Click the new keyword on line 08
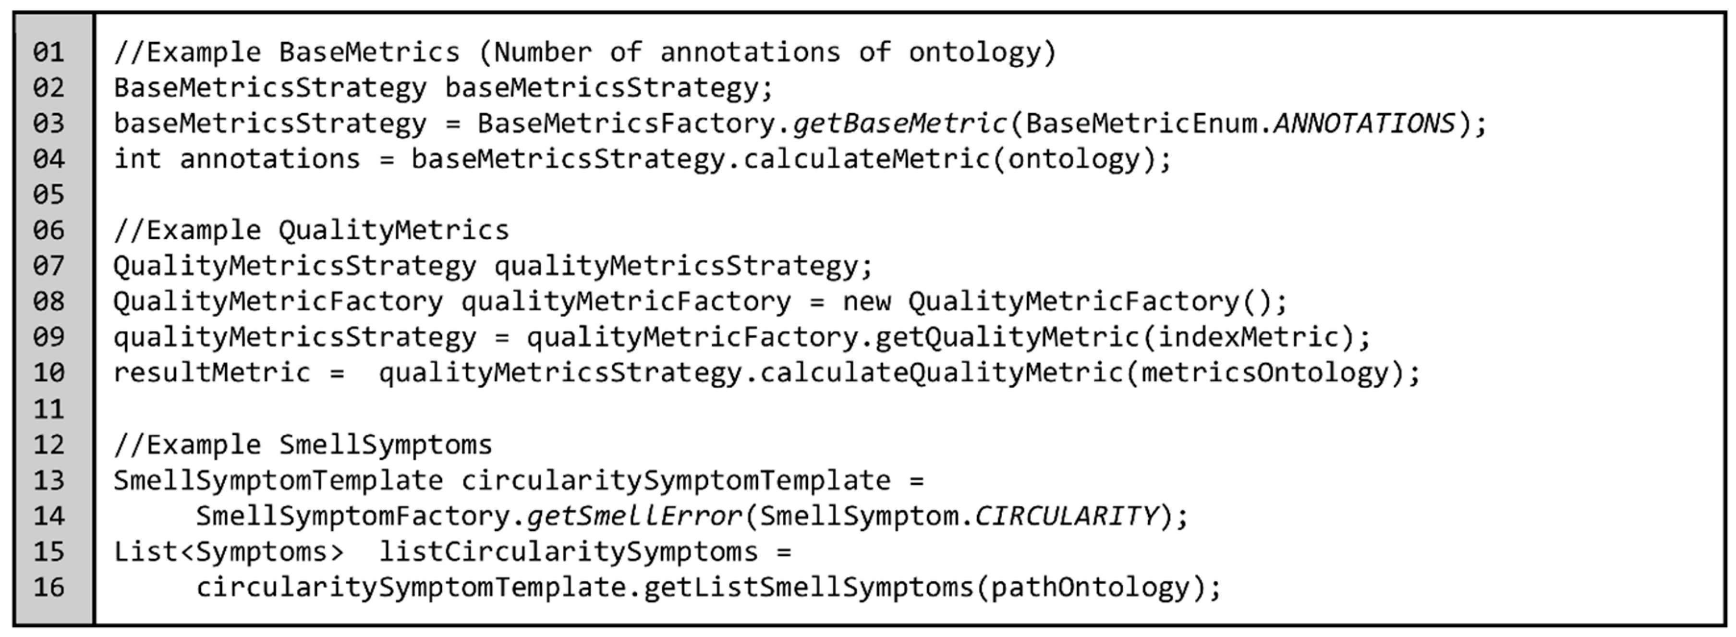Viewport: 1736px width, 637px height. pyautogui.click(x=867, y=302)
